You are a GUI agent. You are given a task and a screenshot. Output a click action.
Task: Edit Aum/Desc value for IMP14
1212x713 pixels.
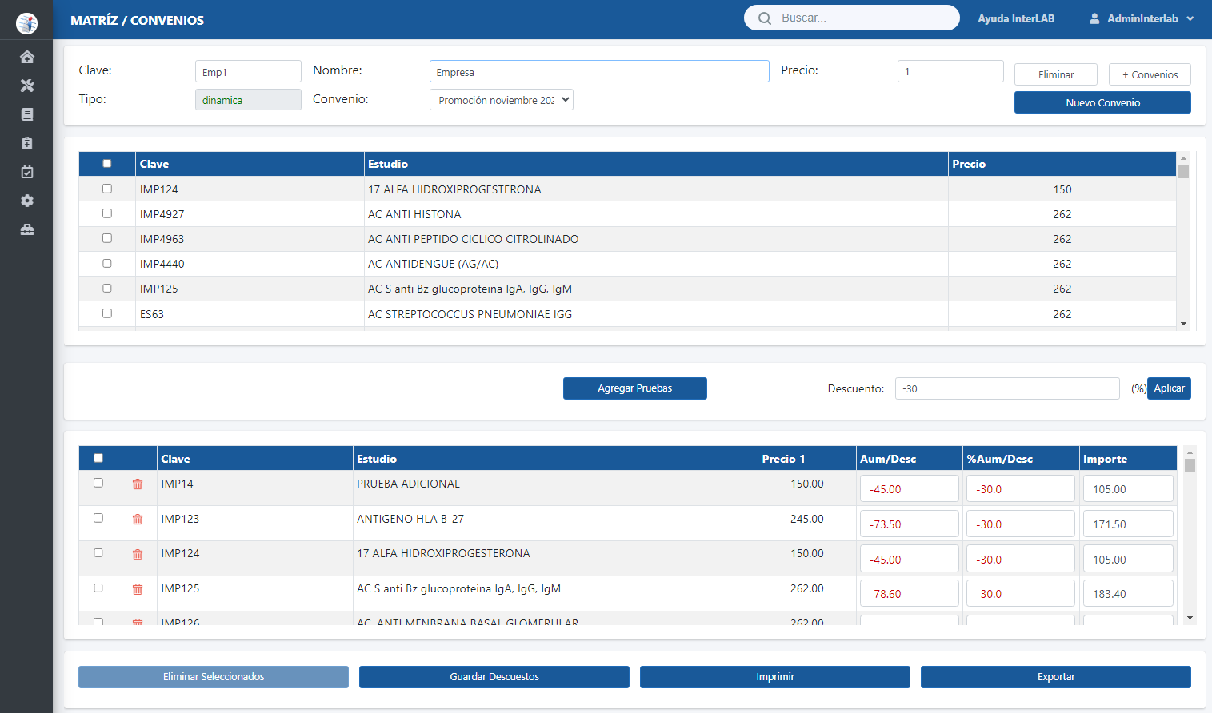909,489
